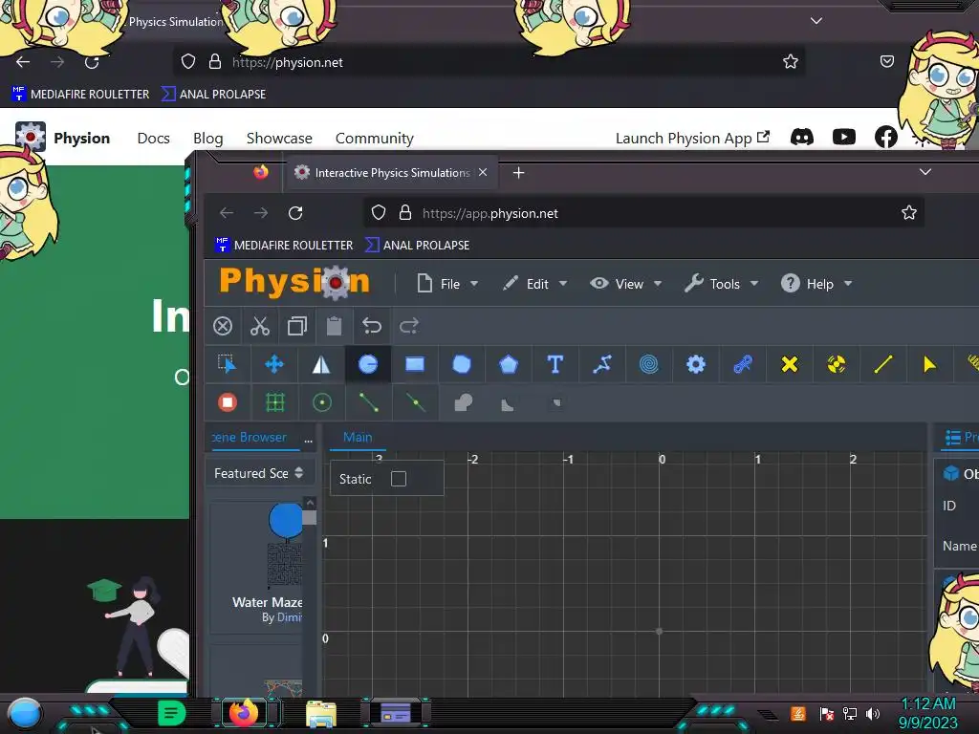The image size is (979, 734).
Task: Open Blog in the Physion website
Action: point(207,138)
